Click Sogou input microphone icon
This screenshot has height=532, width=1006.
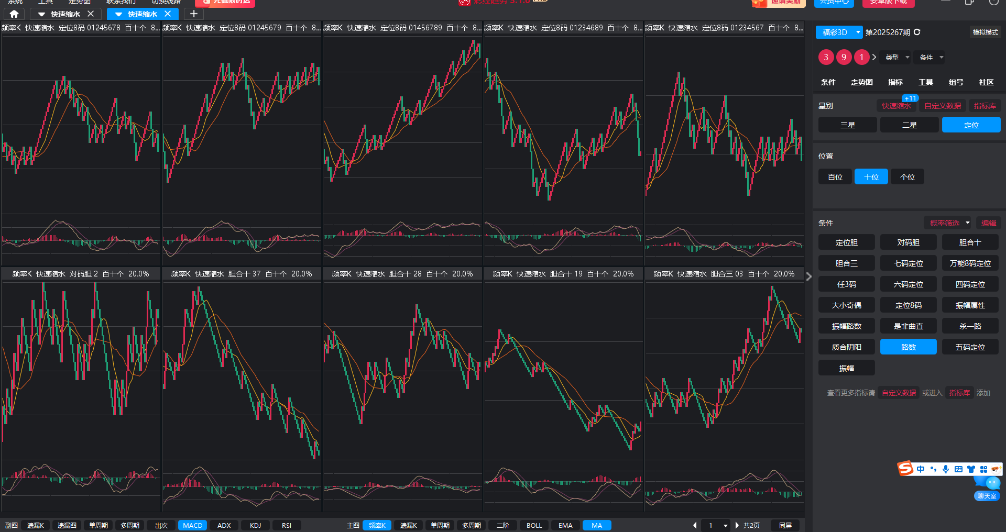coord(946,469)
